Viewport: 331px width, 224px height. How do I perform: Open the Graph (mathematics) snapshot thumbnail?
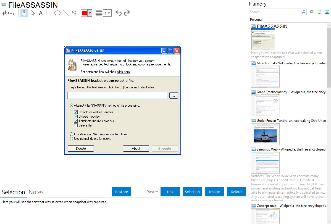pyautogui.click(x=265, y=105)
